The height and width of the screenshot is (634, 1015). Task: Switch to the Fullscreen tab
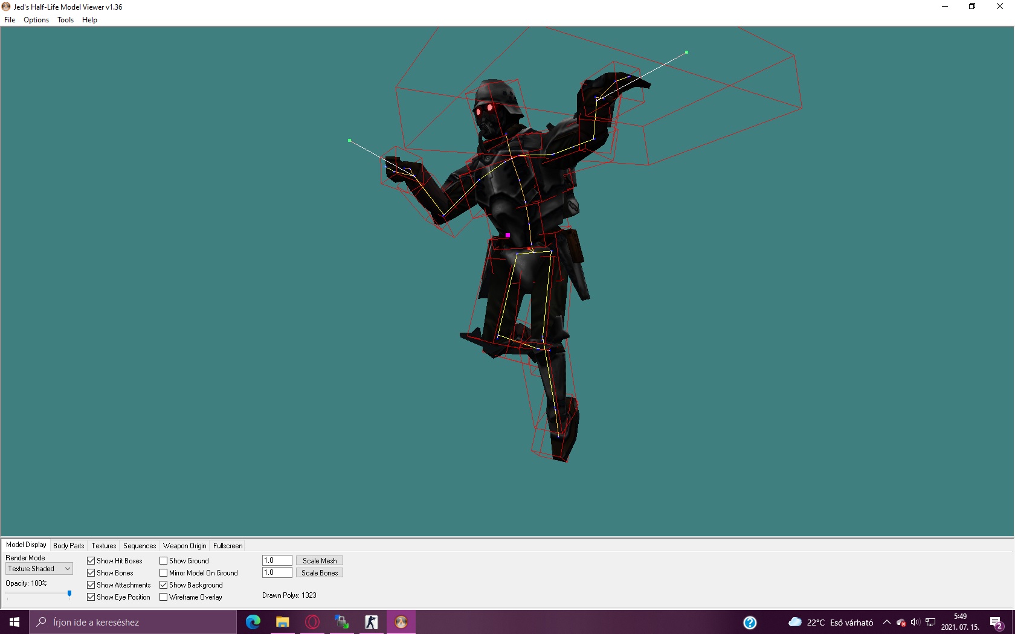click(228, 546)
